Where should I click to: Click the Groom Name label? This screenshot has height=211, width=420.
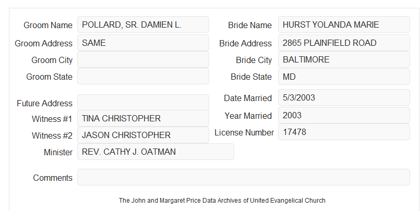48,25
